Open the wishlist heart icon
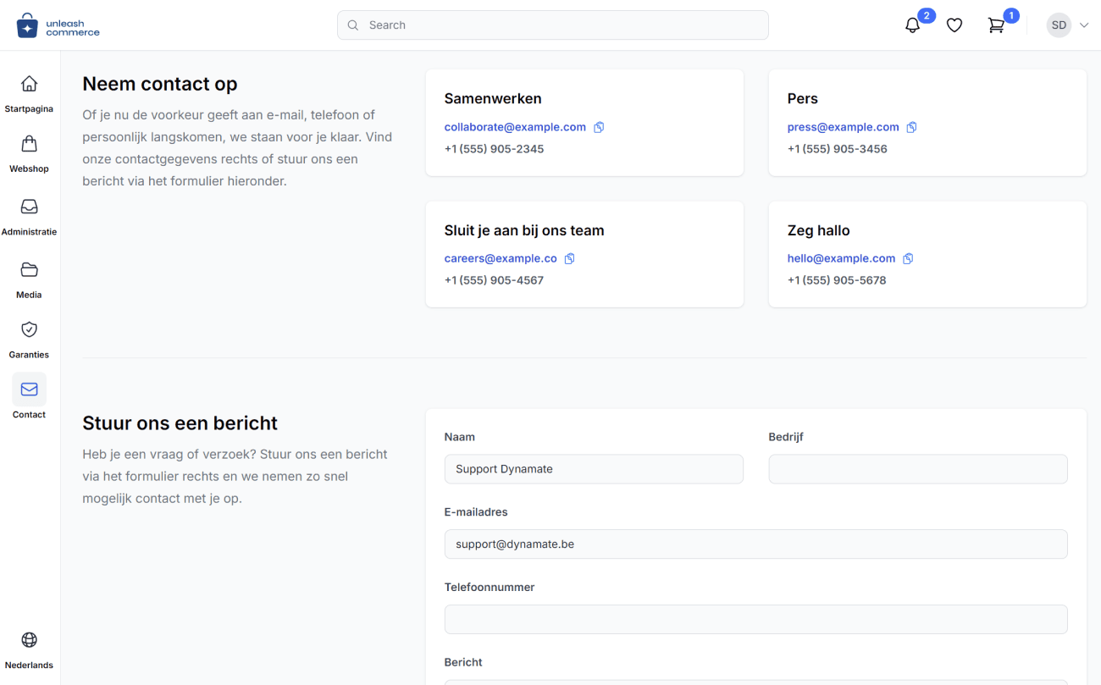This screenshot has width=1101, height=685. [x=954, y=25]
